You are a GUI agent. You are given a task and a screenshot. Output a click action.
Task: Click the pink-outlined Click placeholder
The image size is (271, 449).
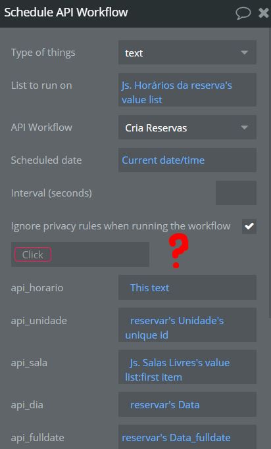coord(33,254)
